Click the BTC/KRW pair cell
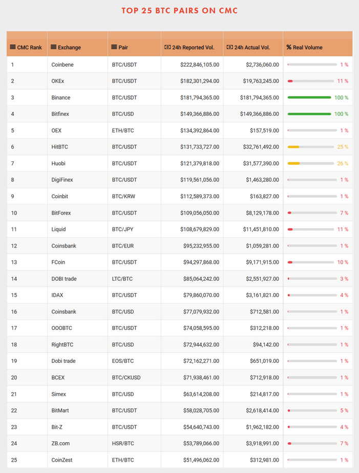The width and height of the screenshot is (359, 473). (x=134, y=196)
